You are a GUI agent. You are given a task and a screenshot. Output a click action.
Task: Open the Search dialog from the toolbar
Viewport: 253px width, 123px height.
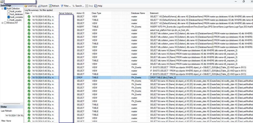coord(78,6)
